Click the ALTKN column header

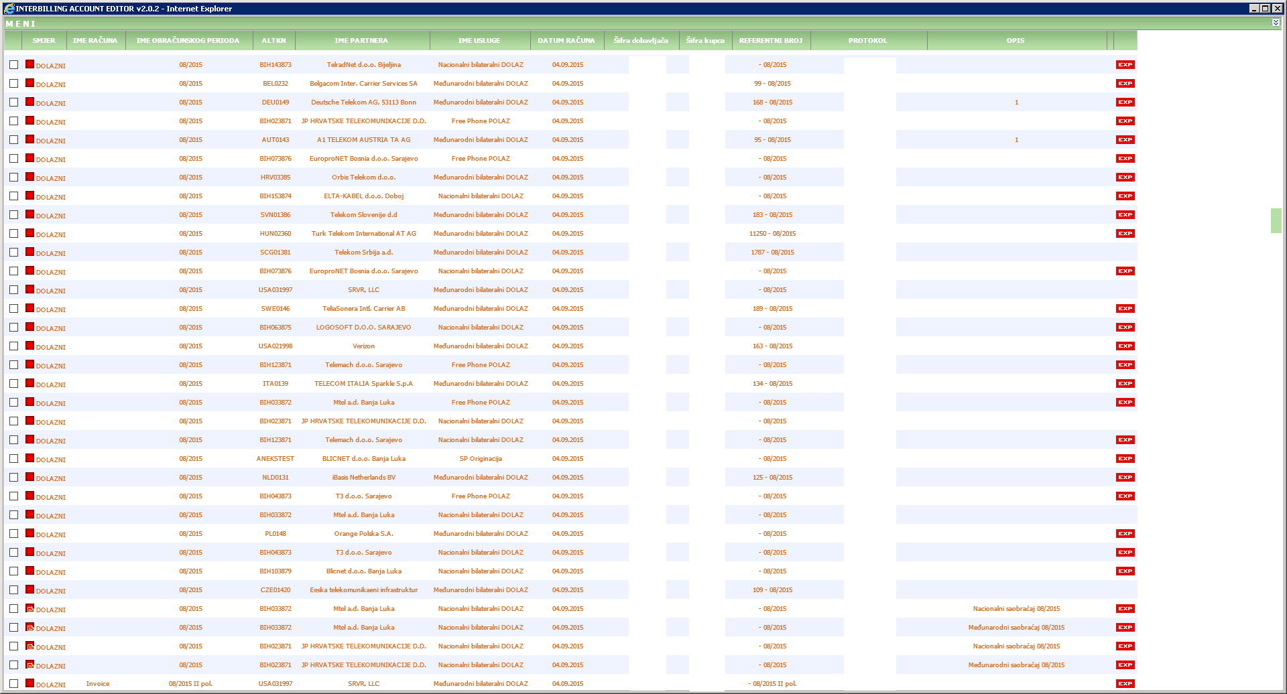274,40
